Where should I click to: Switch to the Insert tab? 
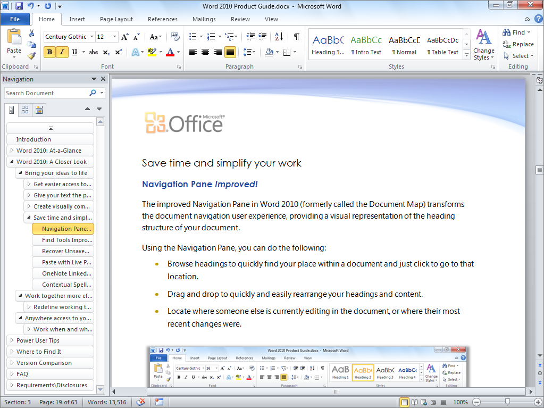(77, 19)
